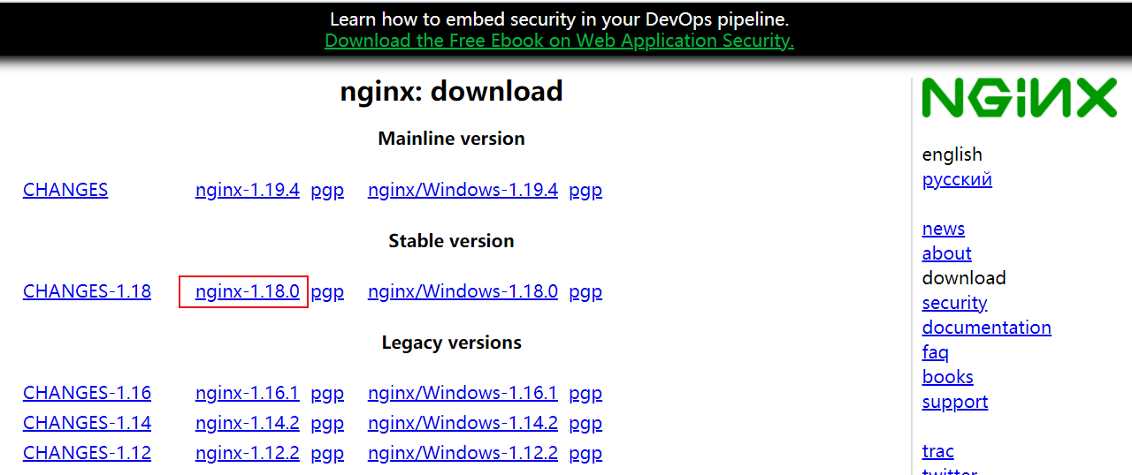Switch language to русский

[957, 179]
